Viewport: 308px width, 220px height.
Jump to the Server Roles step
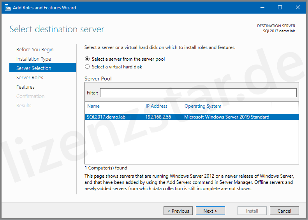30,78
